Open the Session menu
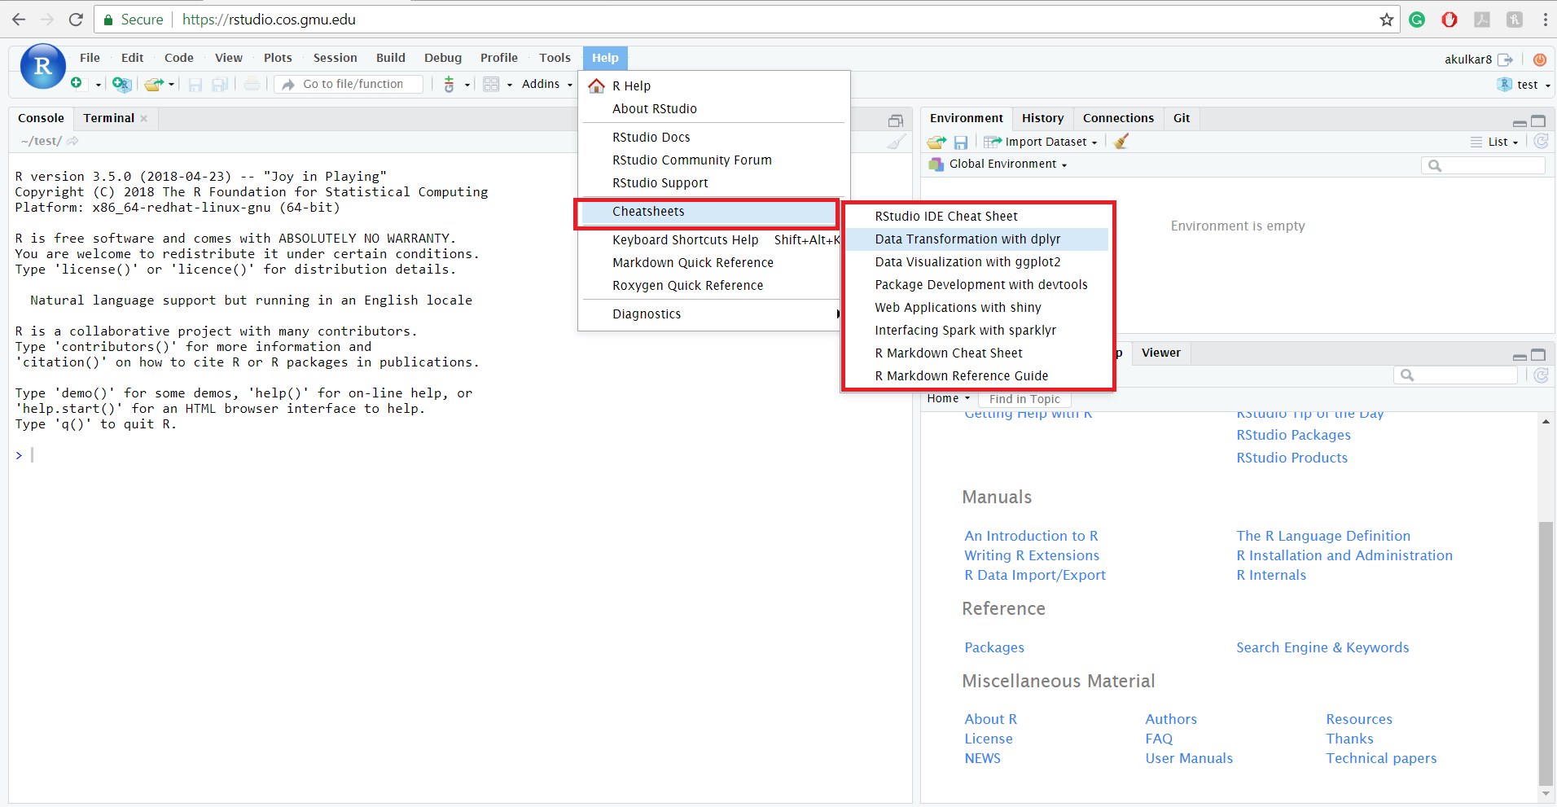Screen dimensions: 1557x807 335,58
